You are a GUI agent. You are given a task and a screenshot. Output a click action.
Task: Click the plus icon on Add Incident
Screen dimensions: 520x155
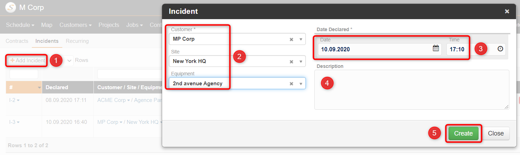12,61
